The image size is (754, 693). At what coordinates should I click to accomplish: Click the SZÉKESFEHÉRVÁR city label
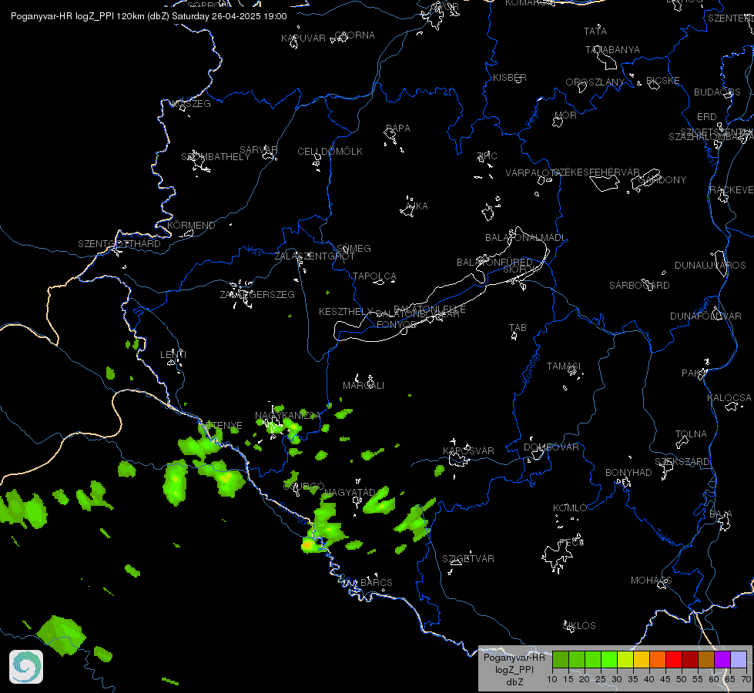pyautogui.click(x=596, y=172)
